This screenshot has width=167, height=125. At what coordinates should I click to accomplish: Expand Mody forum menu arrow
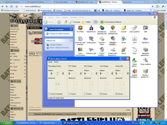(25, 74)
